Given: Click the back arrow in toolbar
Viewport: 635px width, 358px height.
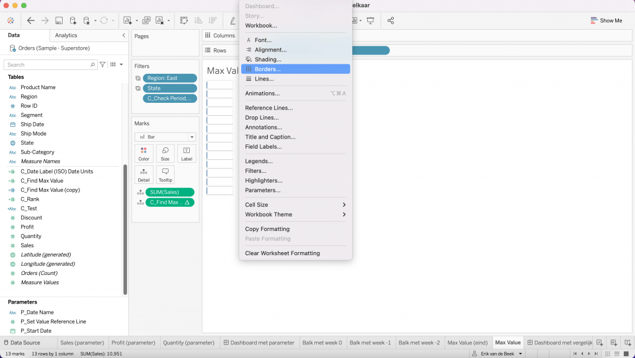Looking at the screenshot, I should [x=30, y=20].
